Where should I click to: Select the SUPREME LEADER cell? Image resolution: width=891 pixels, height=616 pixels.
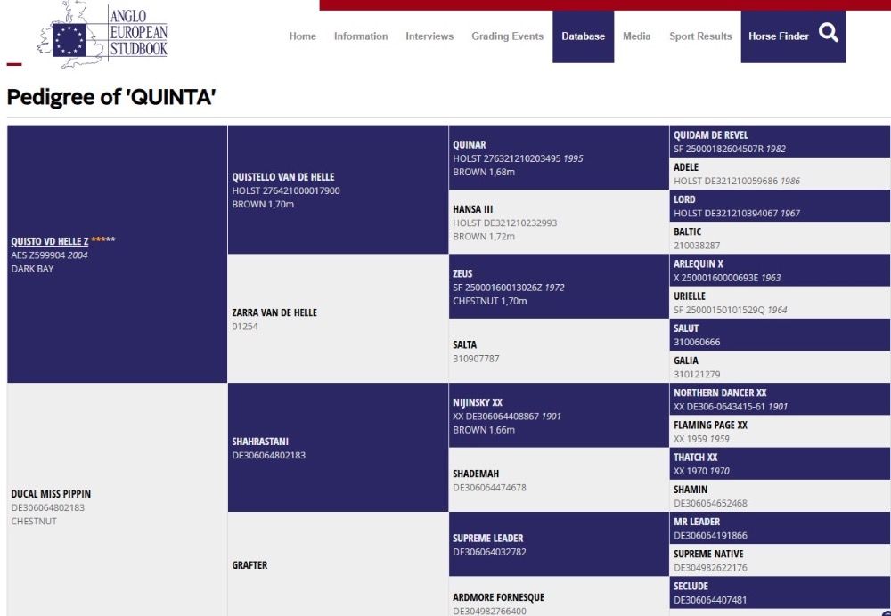tap(559, 544)
